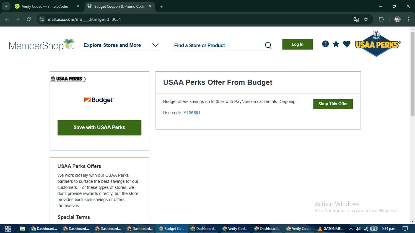Open the browser extensions puzzle icon
This screenshot has width=415, height=233.
point(381,19)
